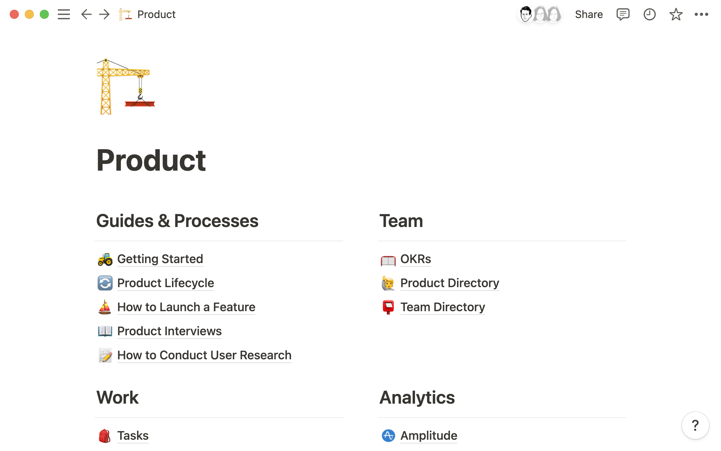The image size is (721, 451).
Task: Click the How to Launch a Feature sailboat icon
Action: (104, 307)
